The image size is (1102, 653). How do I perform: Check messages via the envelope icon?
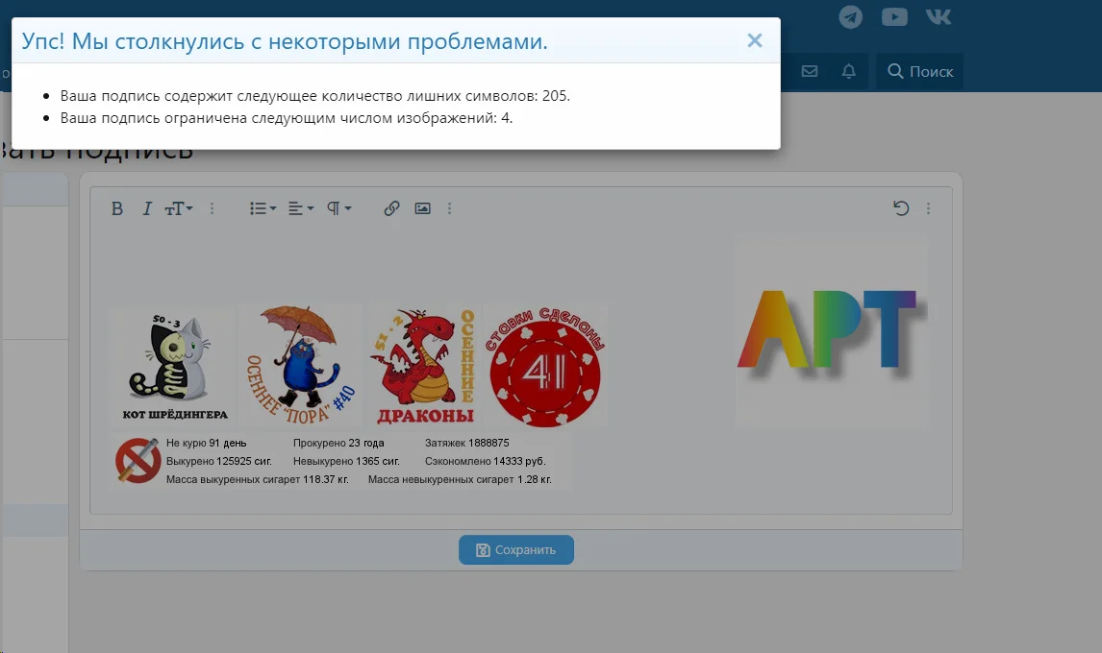810,71
